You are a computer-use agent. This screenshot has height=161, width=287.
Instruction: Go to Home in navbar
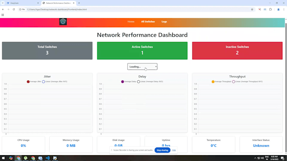coord(131,21)
